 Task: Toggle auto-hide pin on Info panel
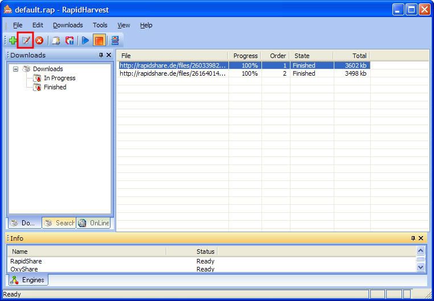413,238
